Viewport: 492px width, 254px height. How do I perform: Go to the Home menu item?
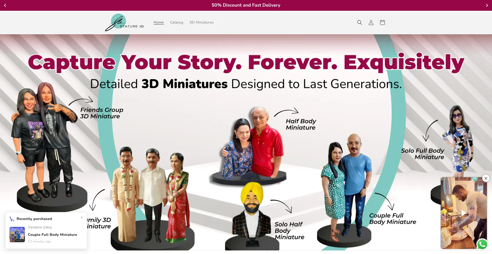pyautogui.click(x=159, y=23)
